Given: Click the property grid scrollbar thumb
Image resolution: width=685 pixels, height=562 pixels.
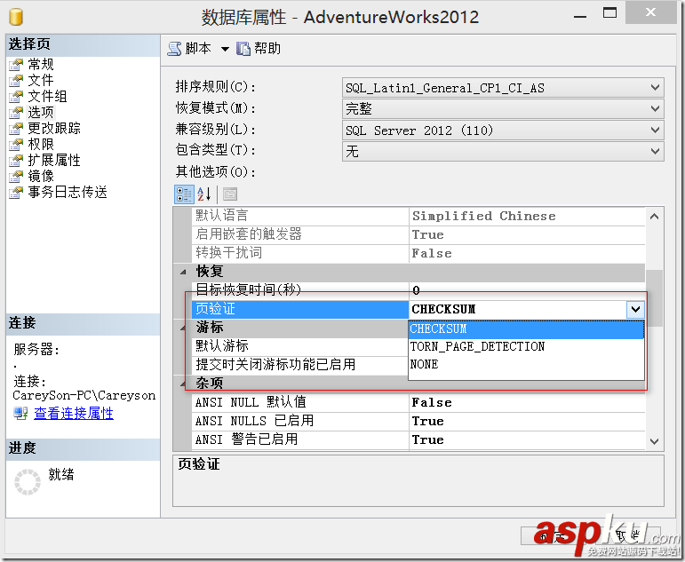Looking at the screenshot, I should point(654,298).
